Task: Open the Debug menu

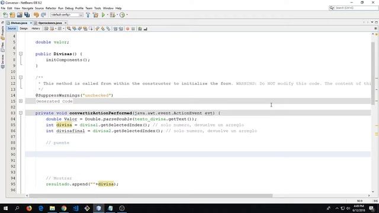Action: click(69, 8)
